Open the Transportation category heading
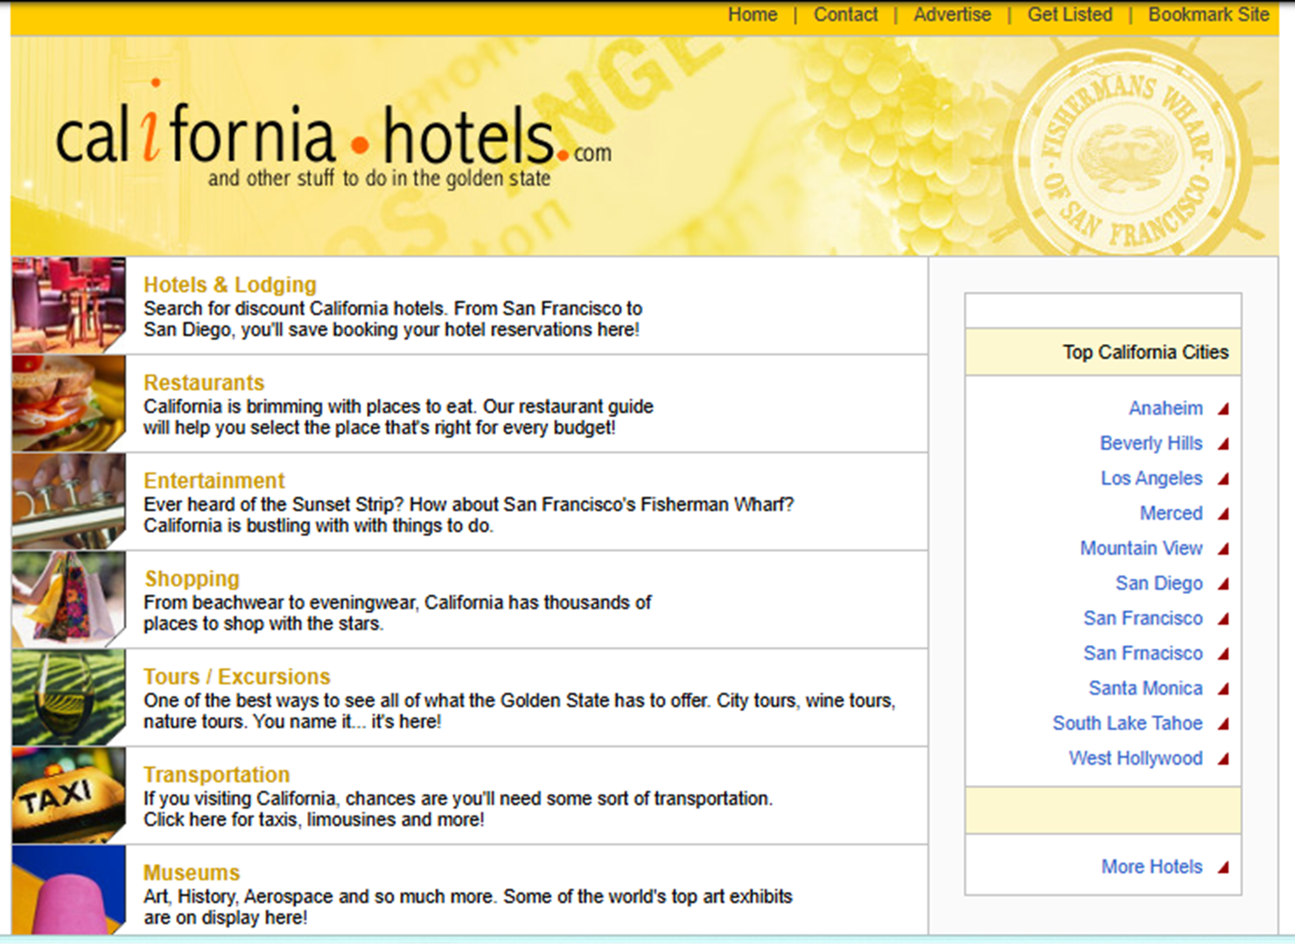Screen dimensions: 1295x945 coord(216,775)
